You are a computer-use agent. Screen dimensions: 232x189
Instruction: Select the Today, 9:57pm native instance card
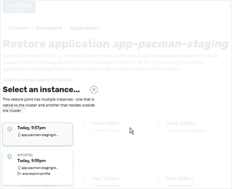coord(38,134)
